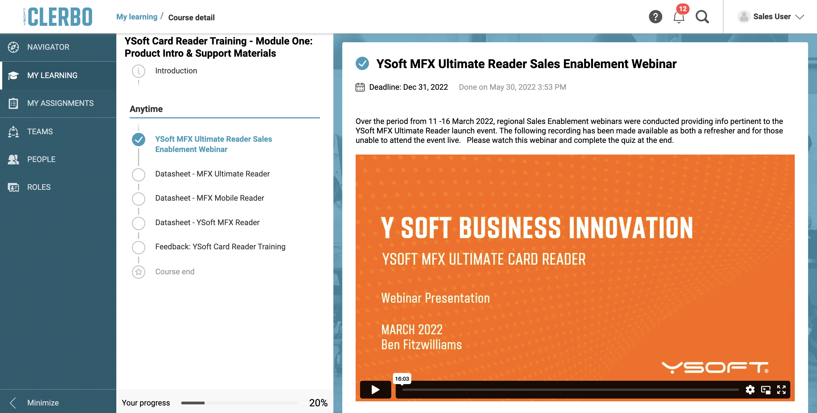Viewport: 817px width, 413px height.
Task: Open the ROLES menu item
Action: point(58,187)
